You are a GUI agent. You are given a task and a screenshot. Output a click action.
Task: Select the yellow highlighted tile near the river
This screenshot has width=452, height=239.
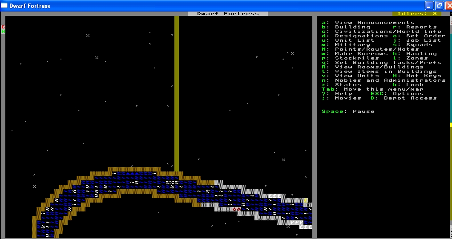click(x=306, y=200)
